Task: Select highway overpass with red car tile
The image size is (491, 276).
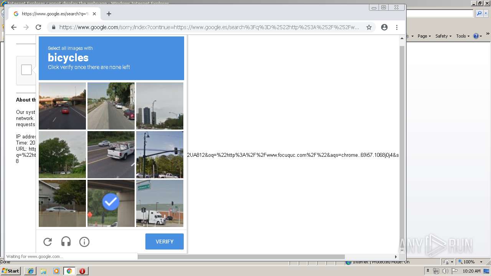Action: (62, 106)
